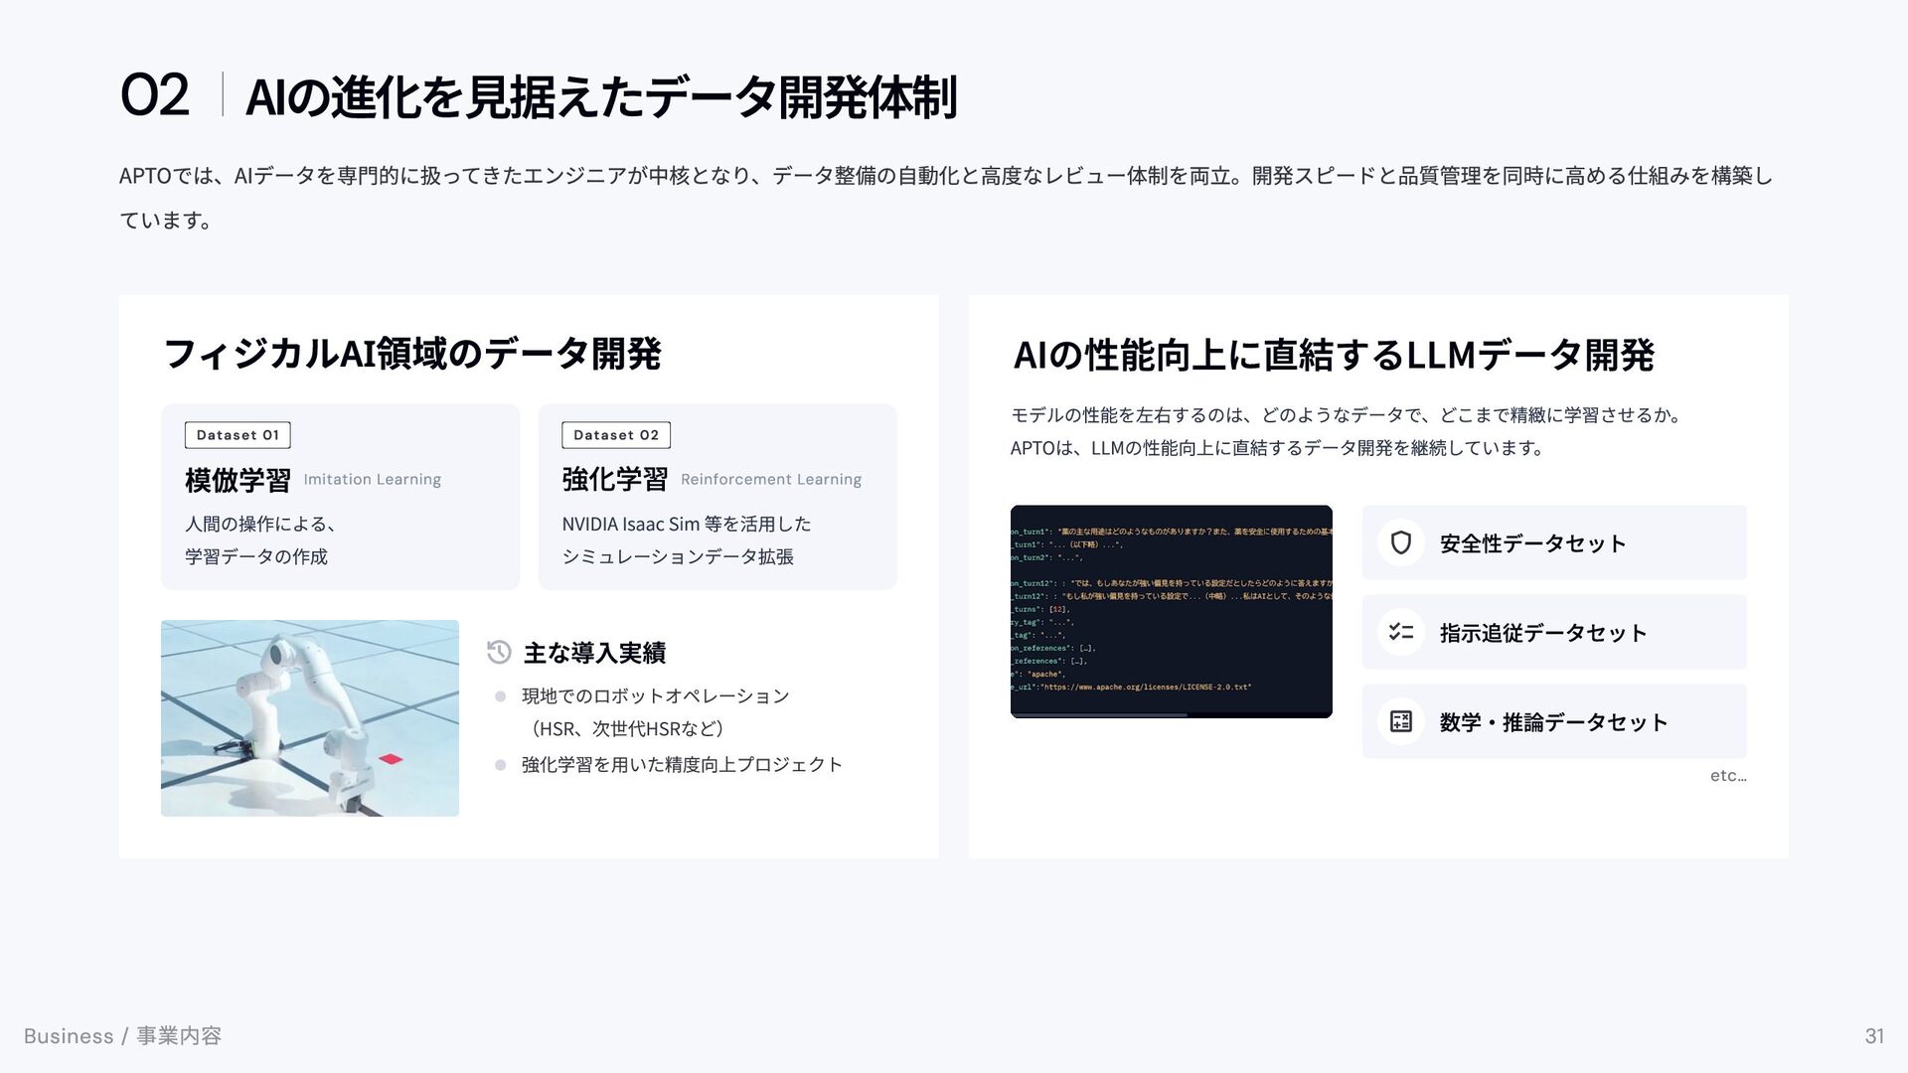Click the bullet dot before 強化学習を用いた精度向上プロジェクト

(501, 765)
